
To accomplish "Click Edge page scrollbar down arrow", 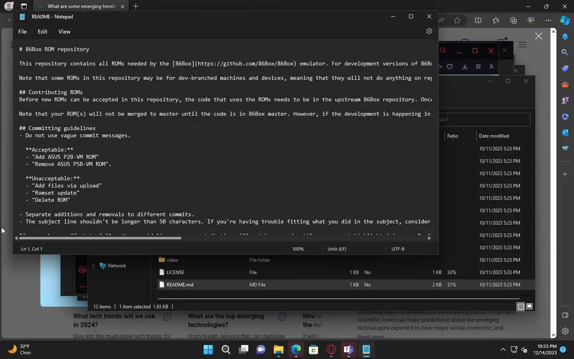I will (553, 335).
